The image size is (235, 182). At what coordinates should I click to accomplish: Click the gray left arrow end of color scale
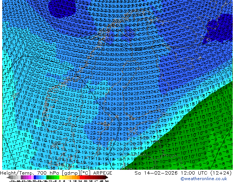(9, 178)
